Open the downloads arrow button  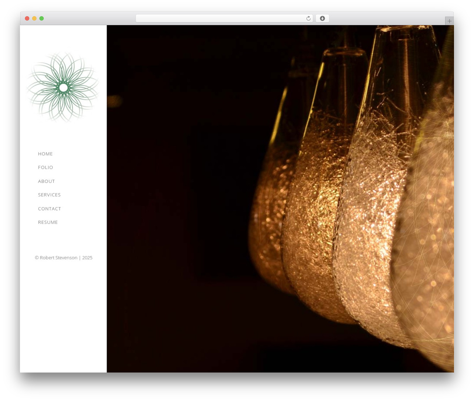click(322, 18)
